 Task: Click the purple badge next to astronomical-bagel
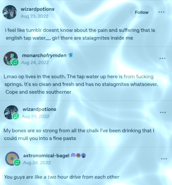73,156
